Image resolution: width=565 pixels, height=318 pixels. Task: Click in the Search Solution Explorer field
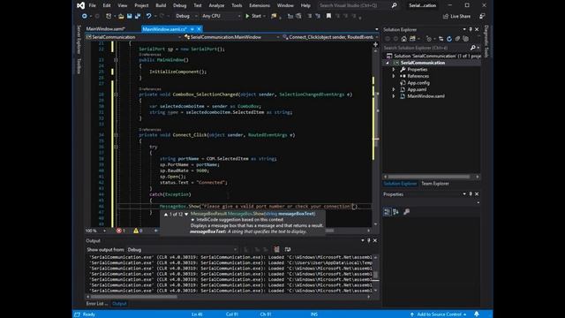(x=427, y=47)
